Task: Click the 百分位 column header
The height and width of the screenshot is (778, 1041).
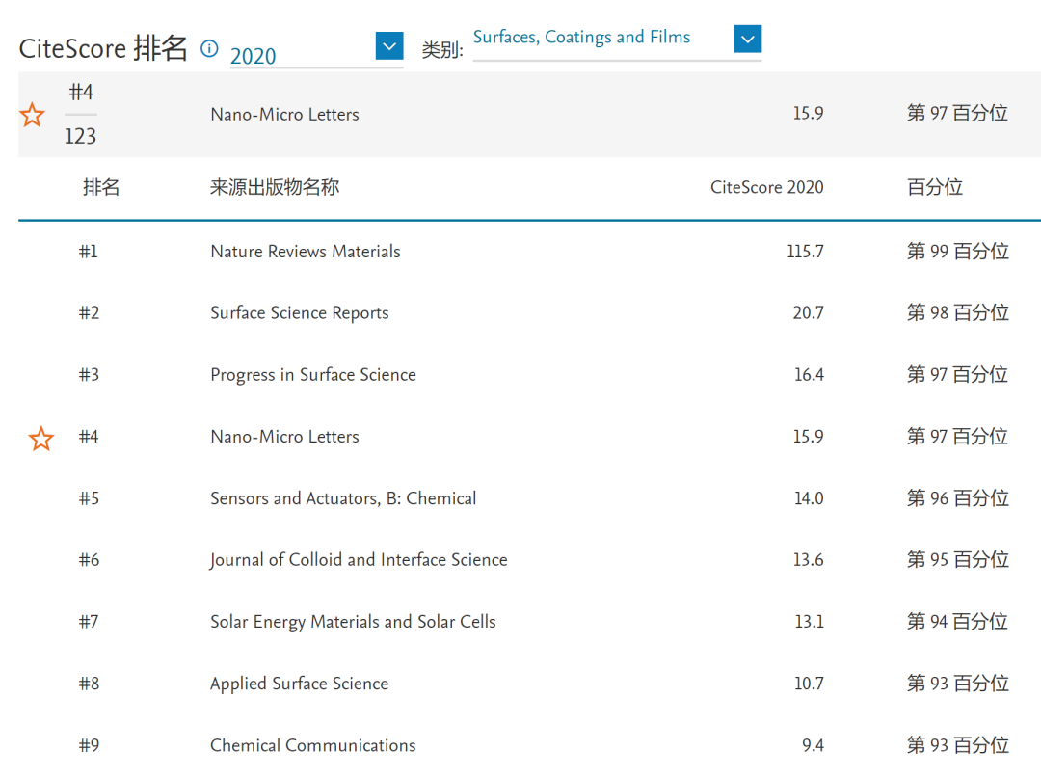Action: [935, 187]
